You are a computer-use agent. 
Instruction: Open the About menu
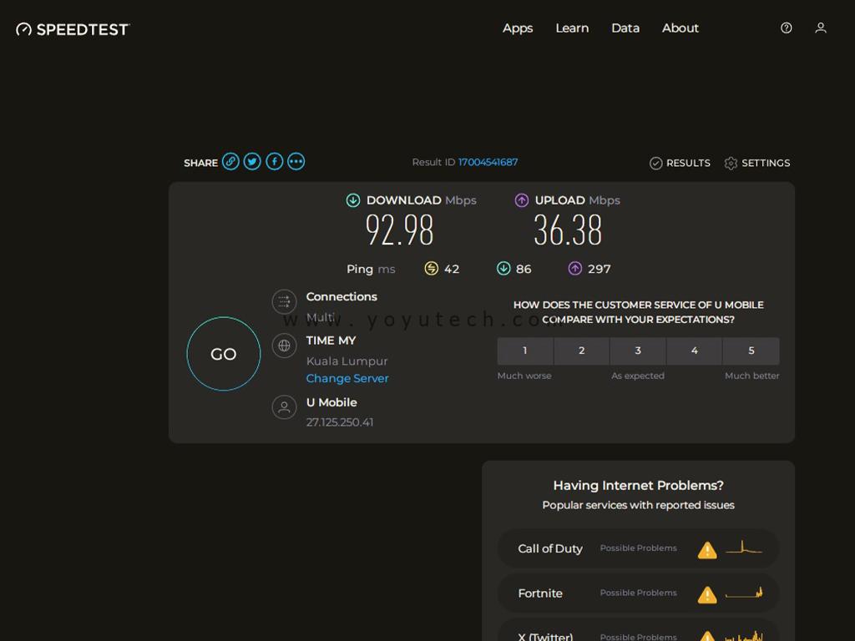680,28
